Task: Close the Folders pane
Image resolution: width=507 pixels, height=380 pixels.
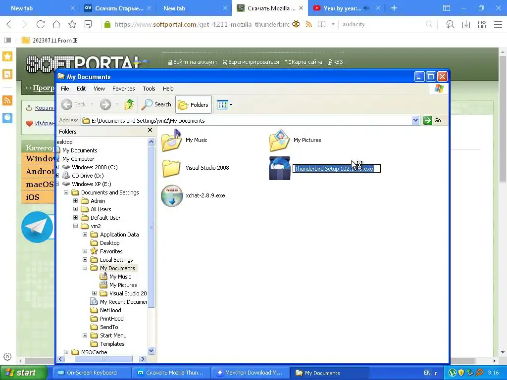Action: pyautogui.click(x=150, y=130)
